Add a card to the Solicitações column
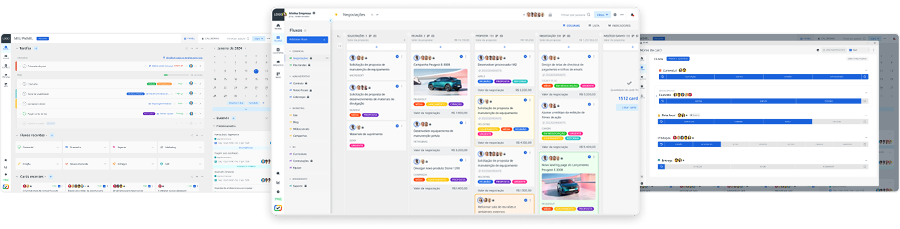Image resolution: width=900 pixels, height=229 pixels. coord(376,47)
